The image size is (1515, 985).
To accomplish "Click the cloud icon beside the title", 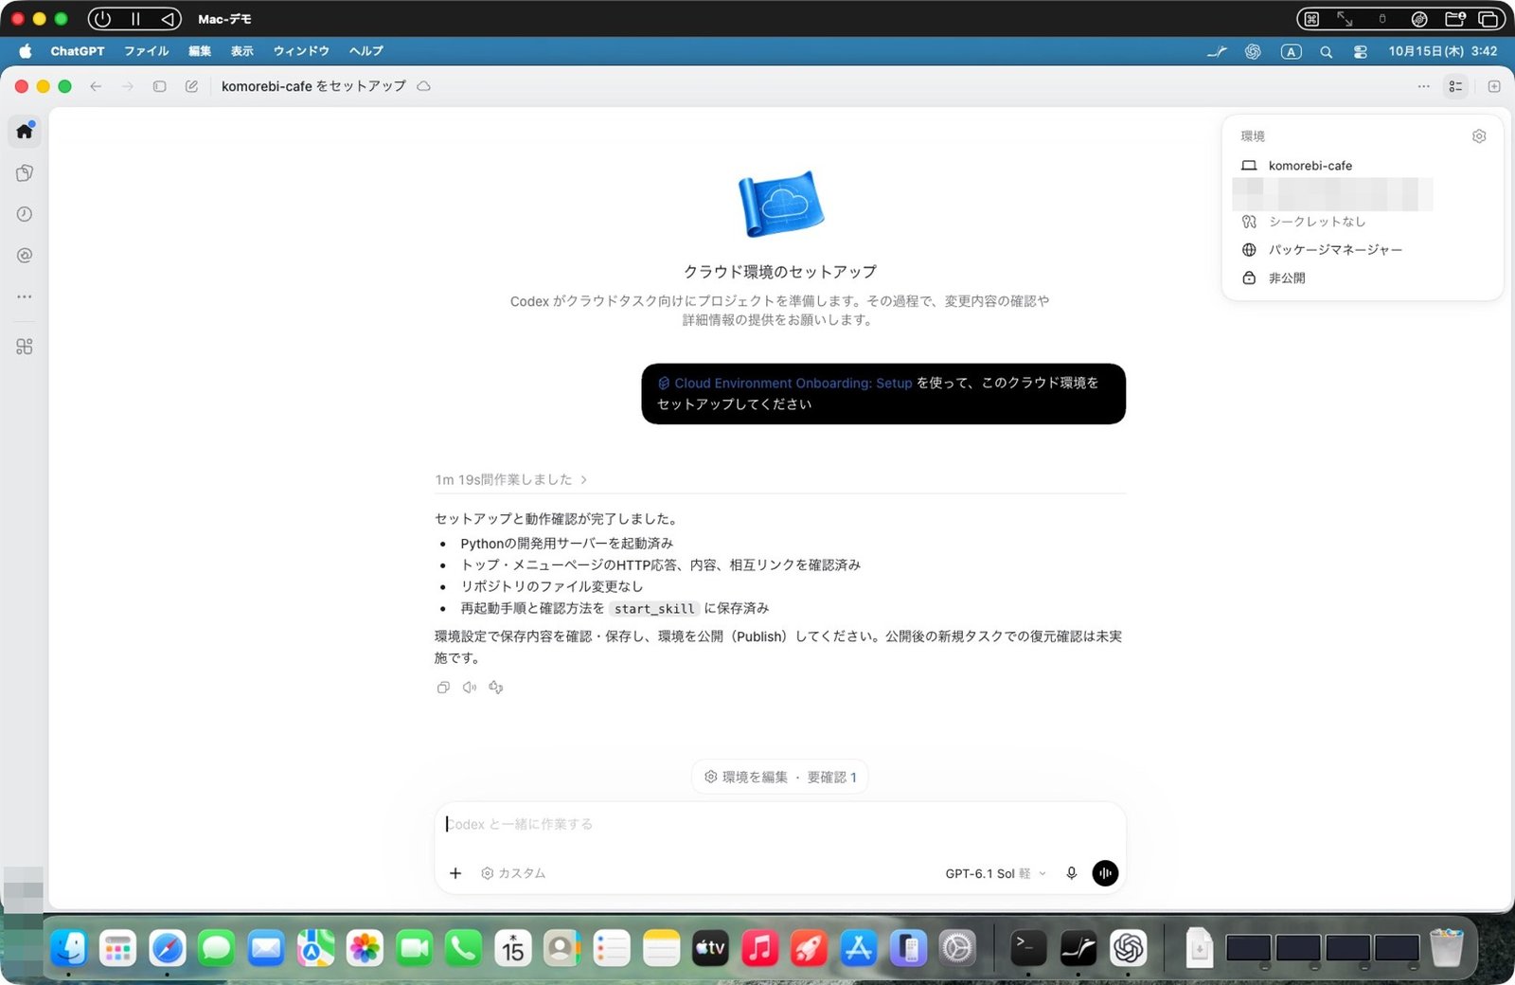I will pyautogui.click(x=424, y=86).
